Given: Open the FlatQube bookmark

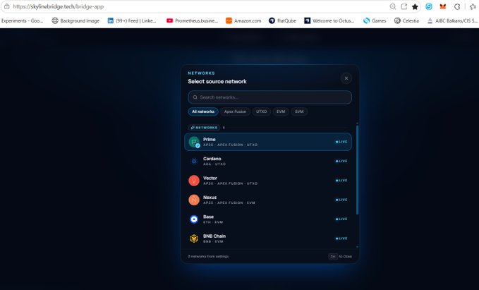Looking at the screenshot, I should pos(283,20).
